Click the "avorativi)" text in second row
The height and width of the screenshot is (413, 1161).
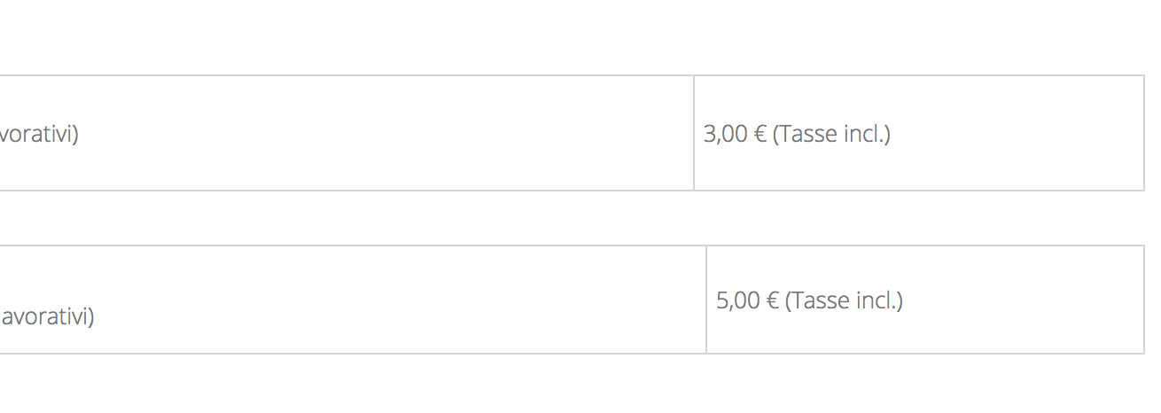click(x=47, y=316)
